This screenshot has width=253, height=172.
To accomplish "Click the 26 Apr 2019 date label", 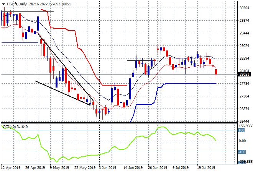I will [34, 167].
